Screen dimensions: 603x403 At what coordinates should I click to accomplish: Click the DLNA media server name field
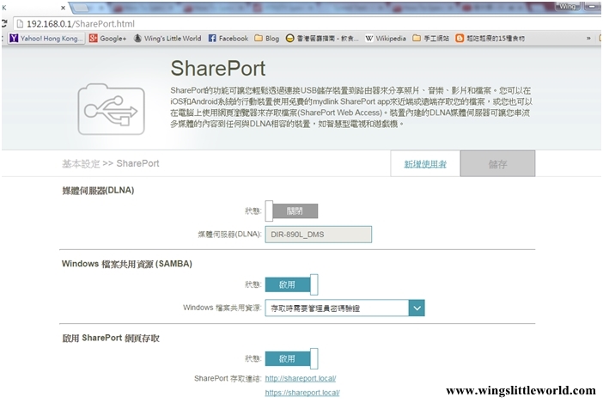coord(318,234)
